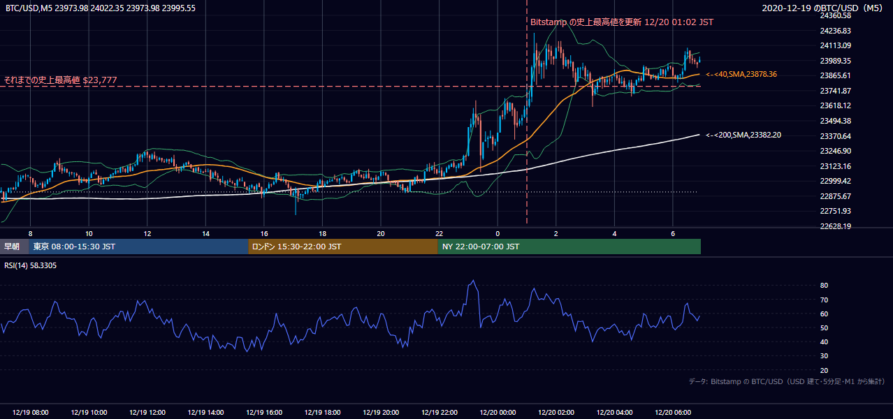This screenshot has width=893, height=419.
Task: Click the price axis value 23618.12
Action: pos(835,105)
